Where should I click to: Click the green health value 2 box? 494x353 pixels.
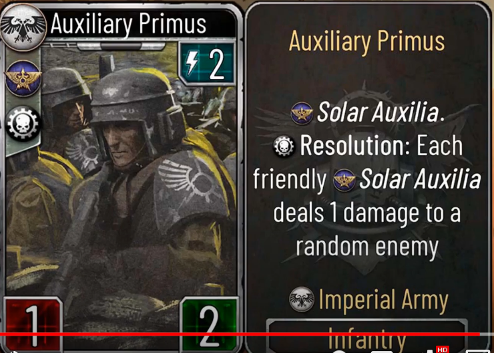click(209, 325)
